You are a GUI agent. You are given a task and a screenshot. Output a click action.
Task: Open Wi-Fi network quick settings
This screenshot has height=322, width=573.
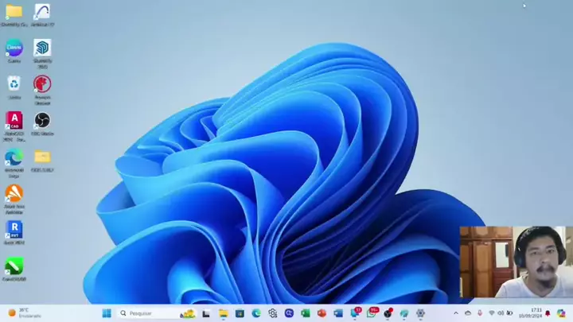[x=492, y=313]
